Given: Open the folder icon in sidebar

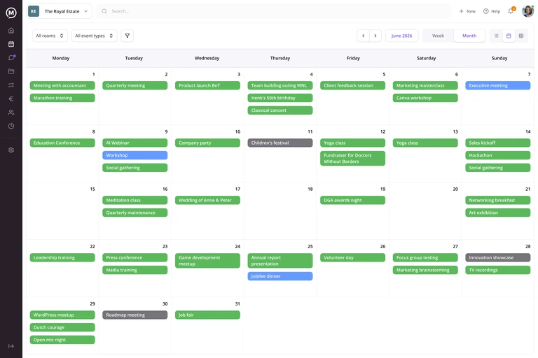Looking at the screenshot, I should point(11,71).
